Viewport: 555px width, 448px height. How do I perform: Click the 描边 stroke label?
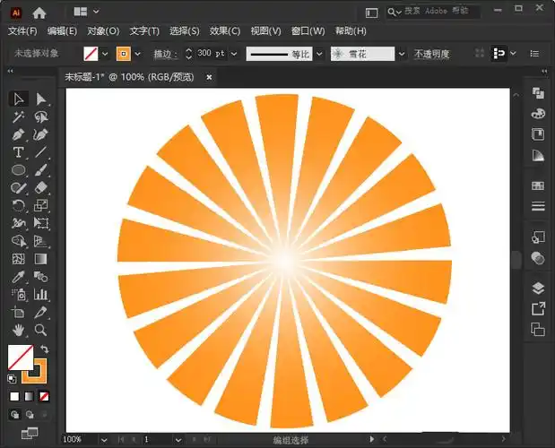coord(164,54)
